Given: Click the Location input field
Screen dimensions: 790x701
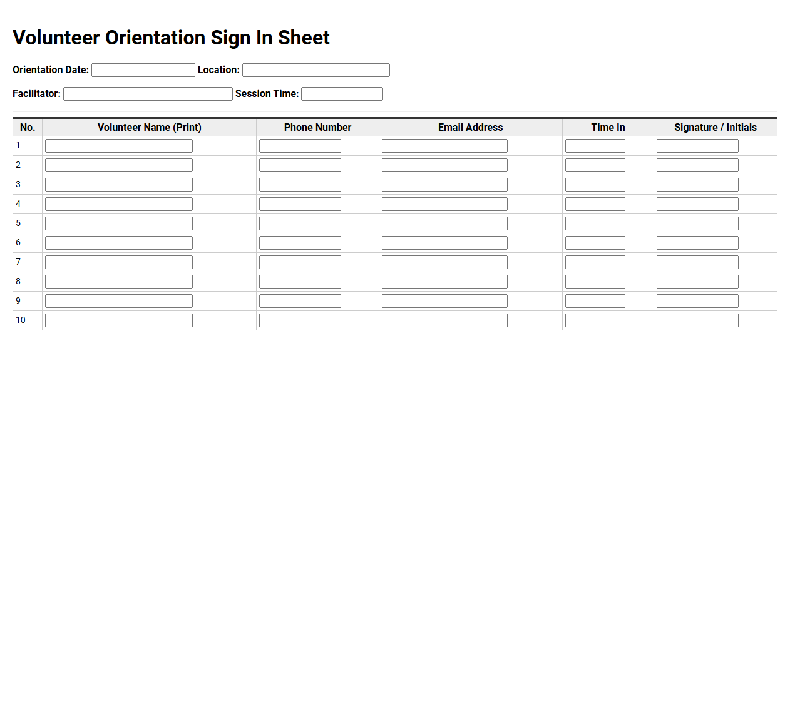Looking at the screenshot, I should pyautogui.click(x=316, y=70).
